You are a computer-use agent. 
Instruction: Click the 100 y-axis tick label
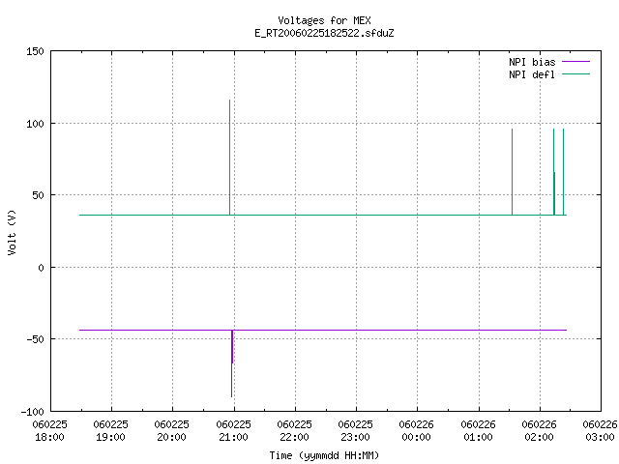35,124
